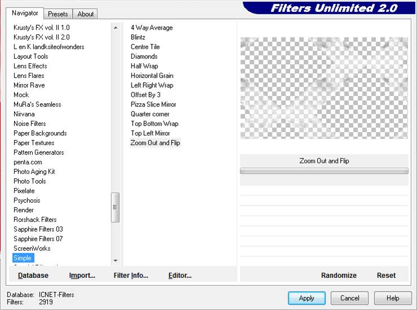Open Help for Filters Unlimited
This screenshot has height=310, width=417.
[393, 298]
